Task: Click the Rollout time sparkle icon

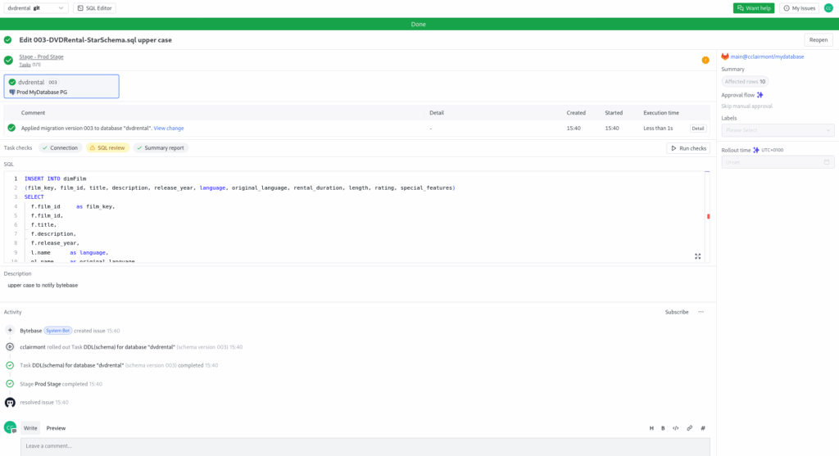Action: (x=756, y=150)
